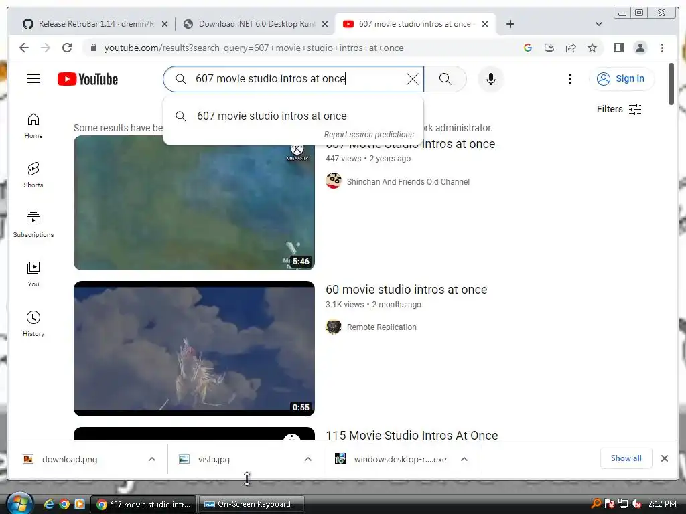Click the browser address bar URL
The image size is (686, 514).
click(254, 48)
